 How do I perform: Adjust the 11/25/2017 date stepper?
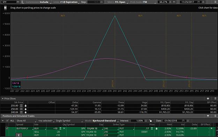point(203,2)
